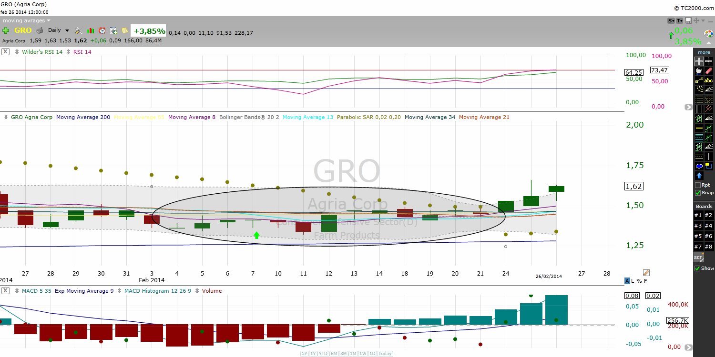Click the calendar-with-plus icon in the toolbar

[113, 30]
